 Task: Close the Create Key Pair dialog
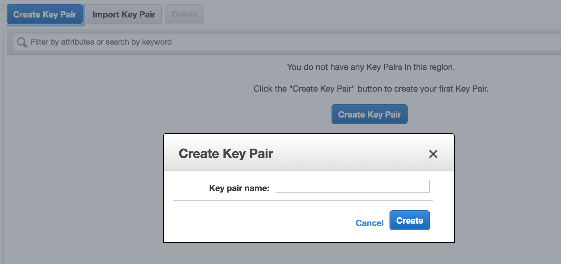433,154
